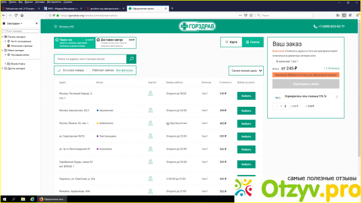Click 'Выбрать' for Песчаный Карьер pharmacy
The width and height of the screenshot is (361, 203).
coord(246,96)
